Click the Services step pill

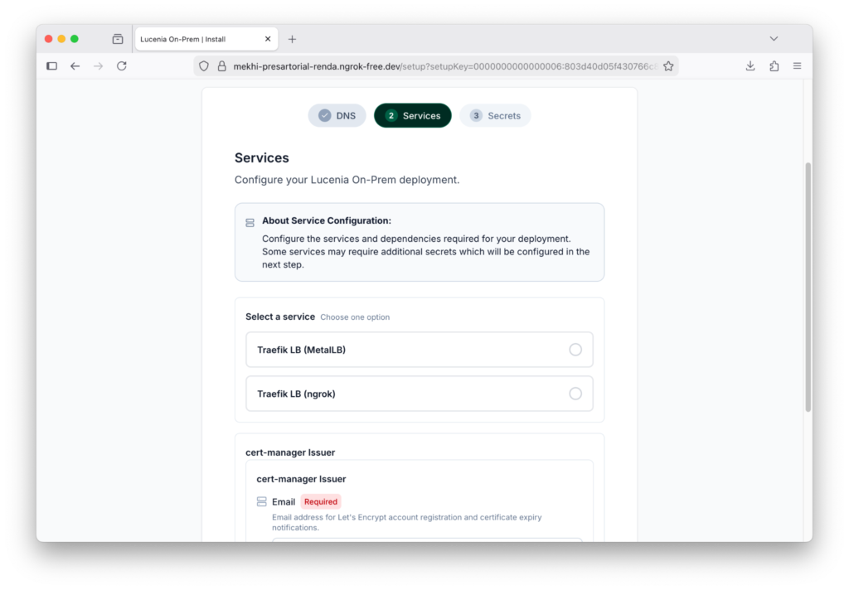[413, 116]
